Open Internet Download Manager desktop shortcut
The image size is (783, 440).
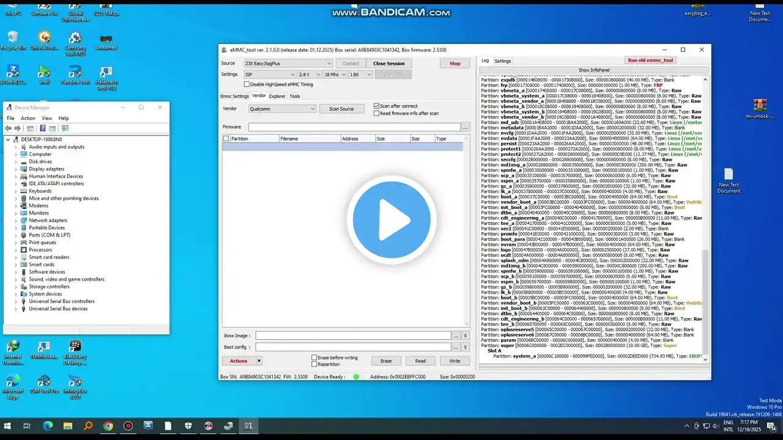coord(13,353)
